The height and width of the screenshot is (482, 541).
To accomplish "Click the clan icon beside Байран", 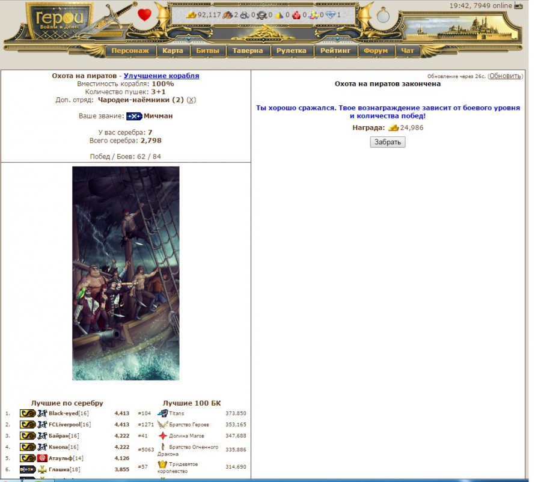I will [x=42, y=436].
